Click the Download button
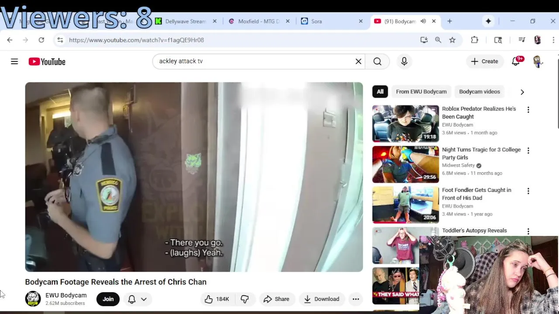559x314 pixels. click(x=322, y=299)
